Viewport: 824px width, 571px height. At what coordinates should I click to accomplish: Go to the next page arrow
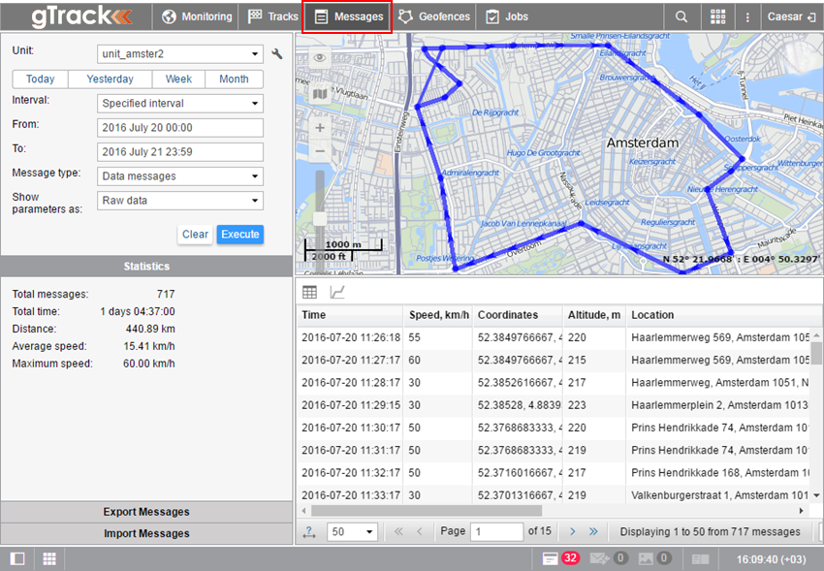click(572, 531)
